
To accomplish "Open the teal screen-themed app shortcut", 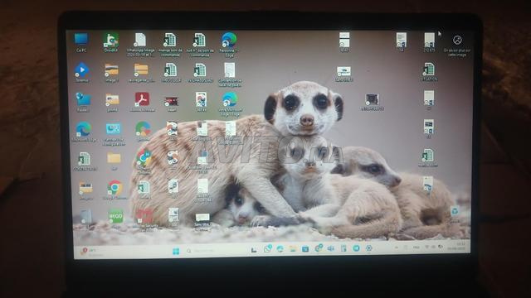I will pyautogui.click(x=113, y=134).
